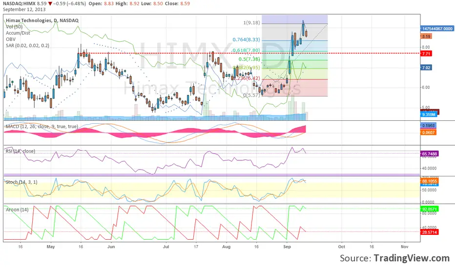Click the 8.00 price axis label
The image size is (455, 268).
426,47
